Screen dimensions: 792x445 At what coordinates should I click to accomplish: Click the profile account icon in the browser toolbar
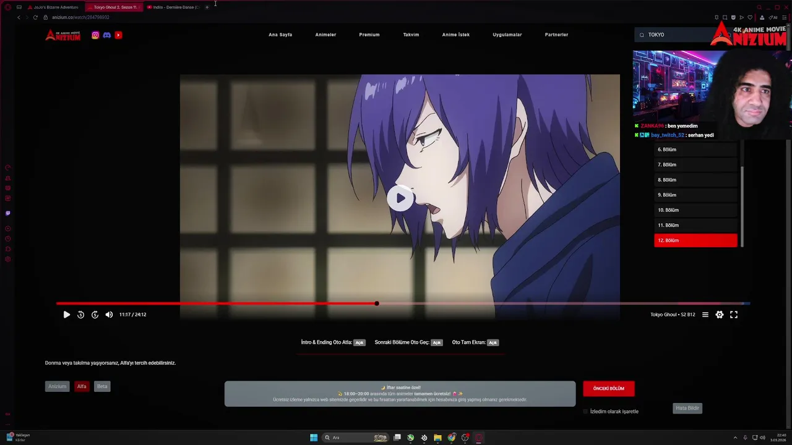tap(762, 17)
